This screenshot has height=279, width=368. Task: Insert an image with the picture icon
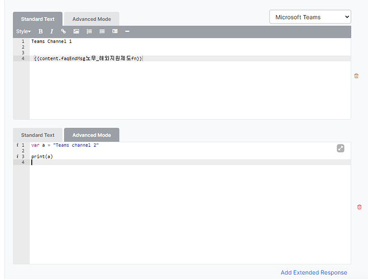(76, 31)
